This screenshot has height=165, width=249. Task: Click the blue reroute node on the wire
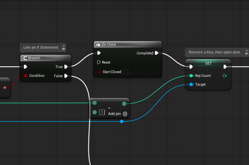click(122, 121)
